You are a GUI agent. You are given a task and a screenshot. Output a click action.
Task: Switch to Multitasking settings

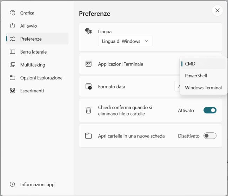[x=37, y=65]
